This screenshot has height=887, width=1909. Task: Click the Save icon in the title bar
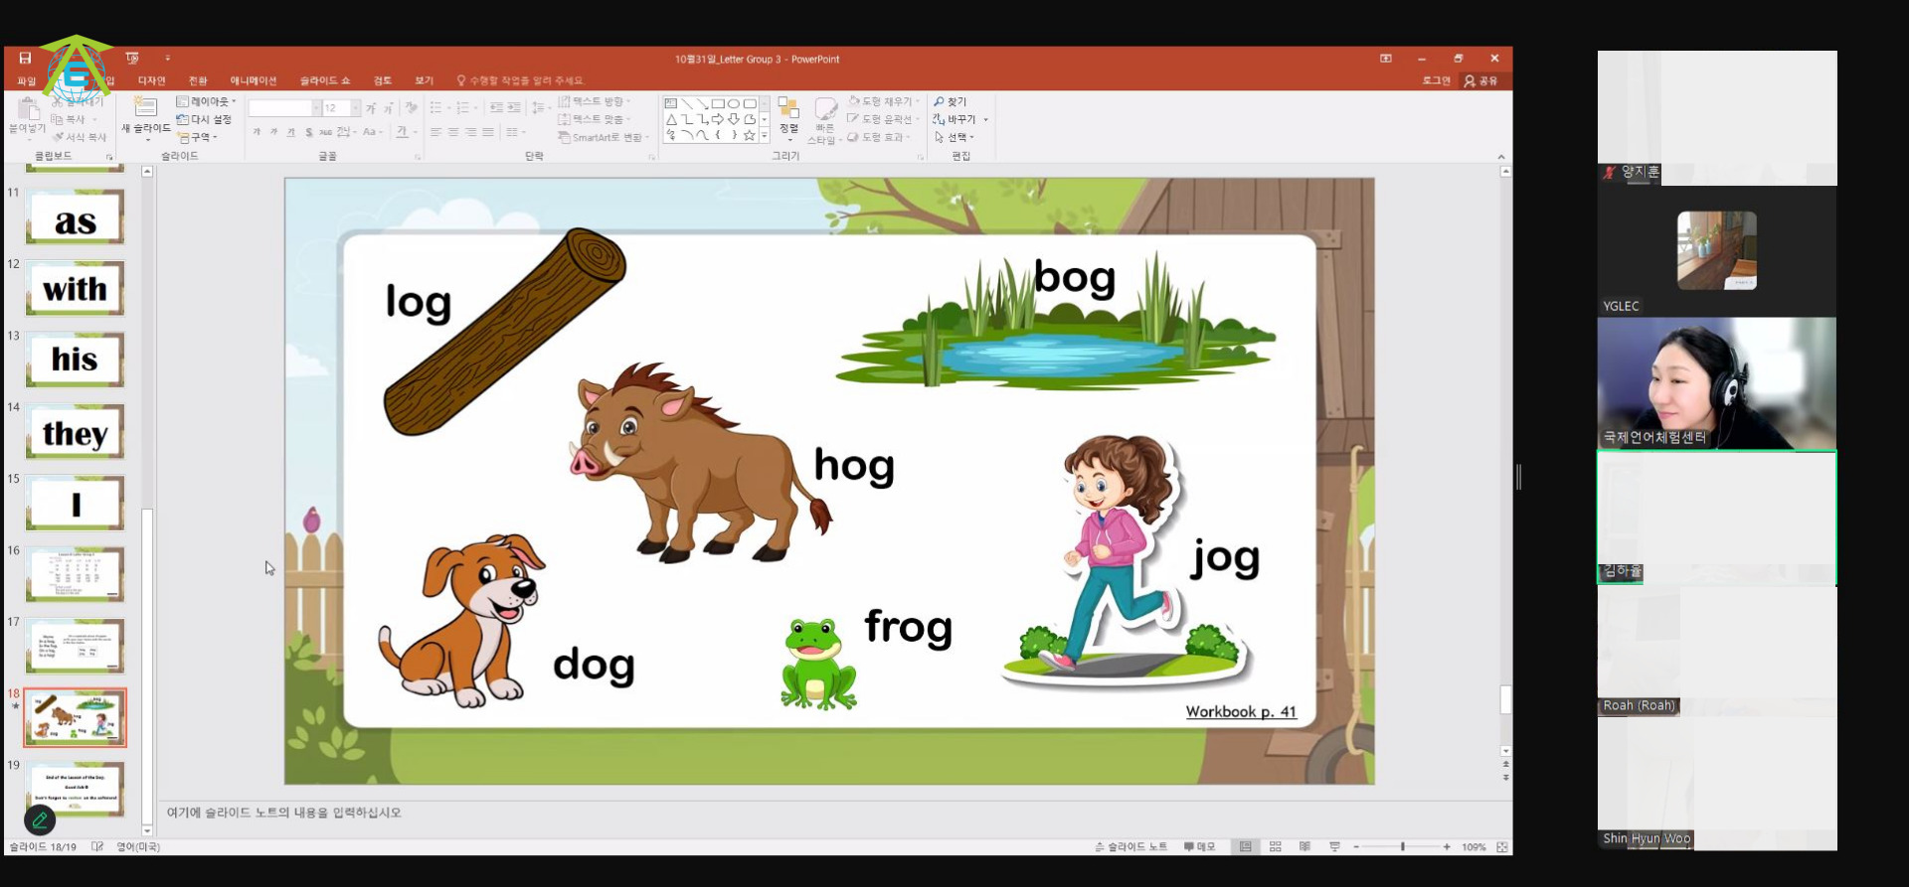[x=25, y=59]
